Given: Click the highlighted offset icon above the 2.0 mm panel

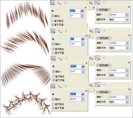Looking at the screenshot, I should point(97,85).
